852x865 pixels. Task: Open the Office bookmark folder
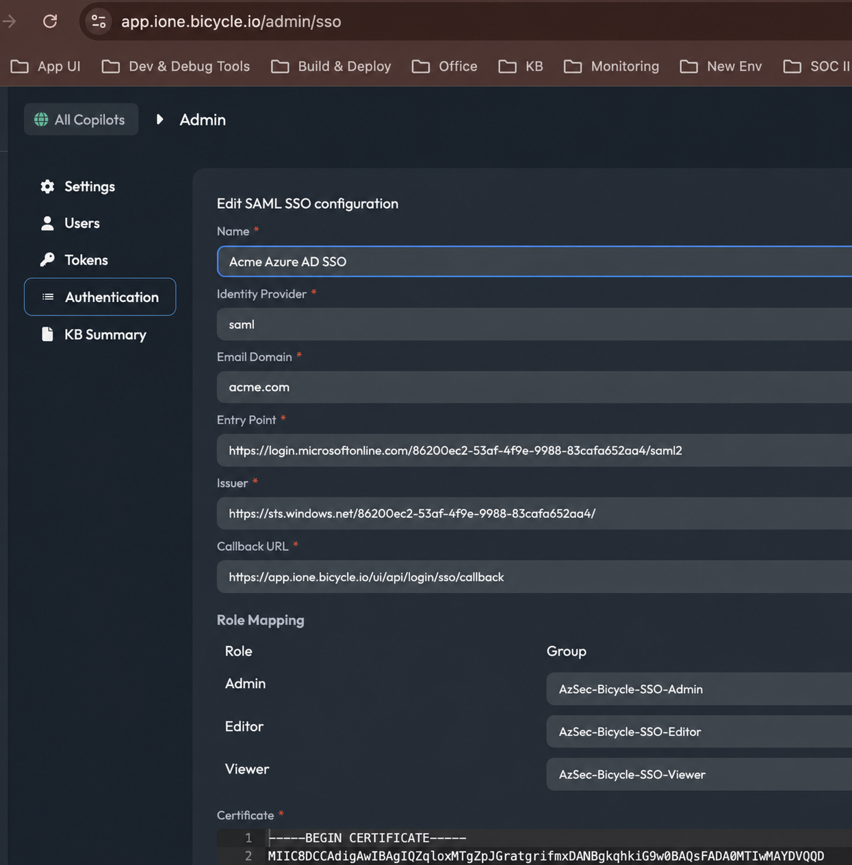pos(445,66)
